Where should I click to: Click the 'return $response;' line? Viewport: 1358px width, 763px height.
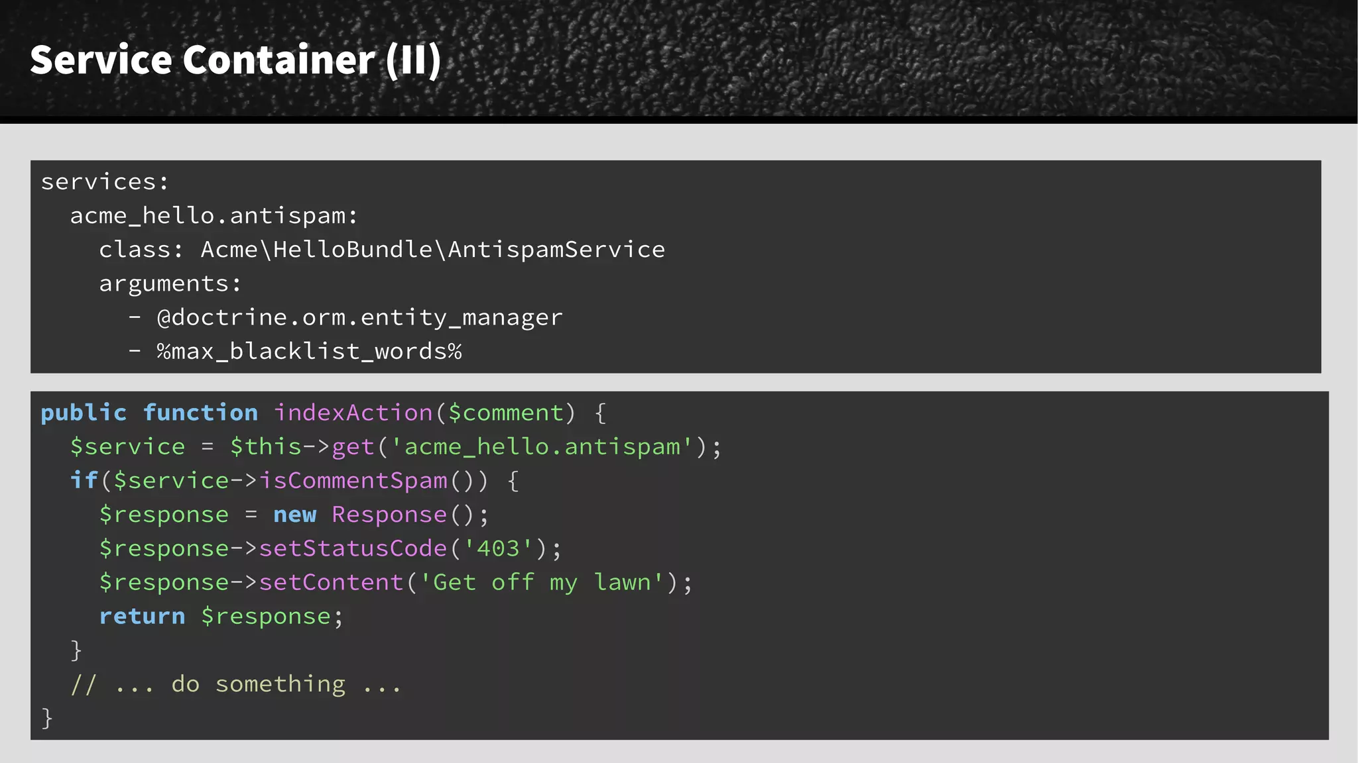[221, 617]
